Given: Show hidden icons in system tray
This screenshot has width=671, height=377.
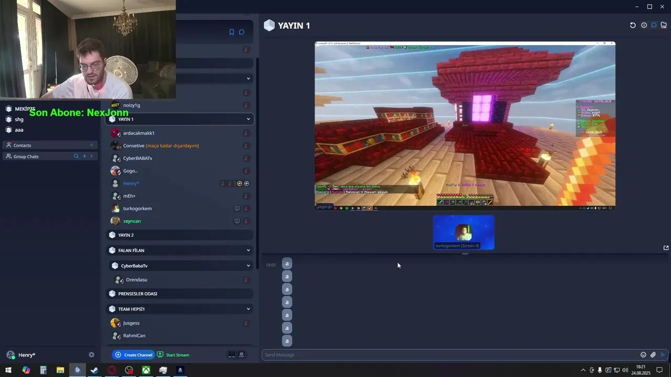Looking at the screenshot, I should coord(583,370).
